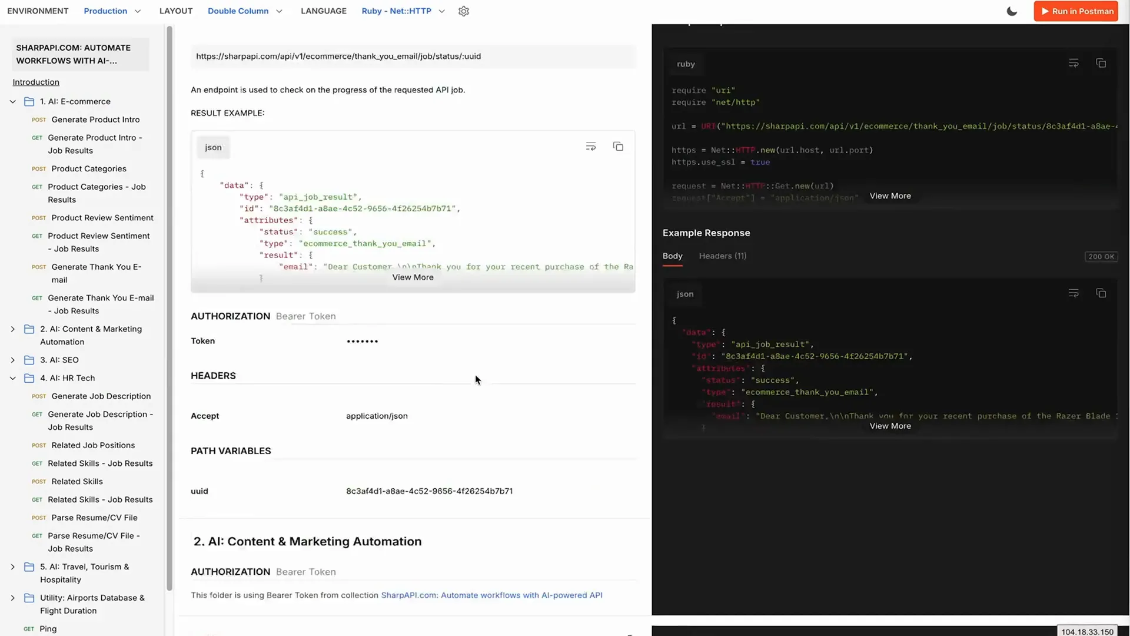This screenshot has height=636, width=1130.
Task: Switch to Headers (11) tab
Action: (x=723, y=256)
